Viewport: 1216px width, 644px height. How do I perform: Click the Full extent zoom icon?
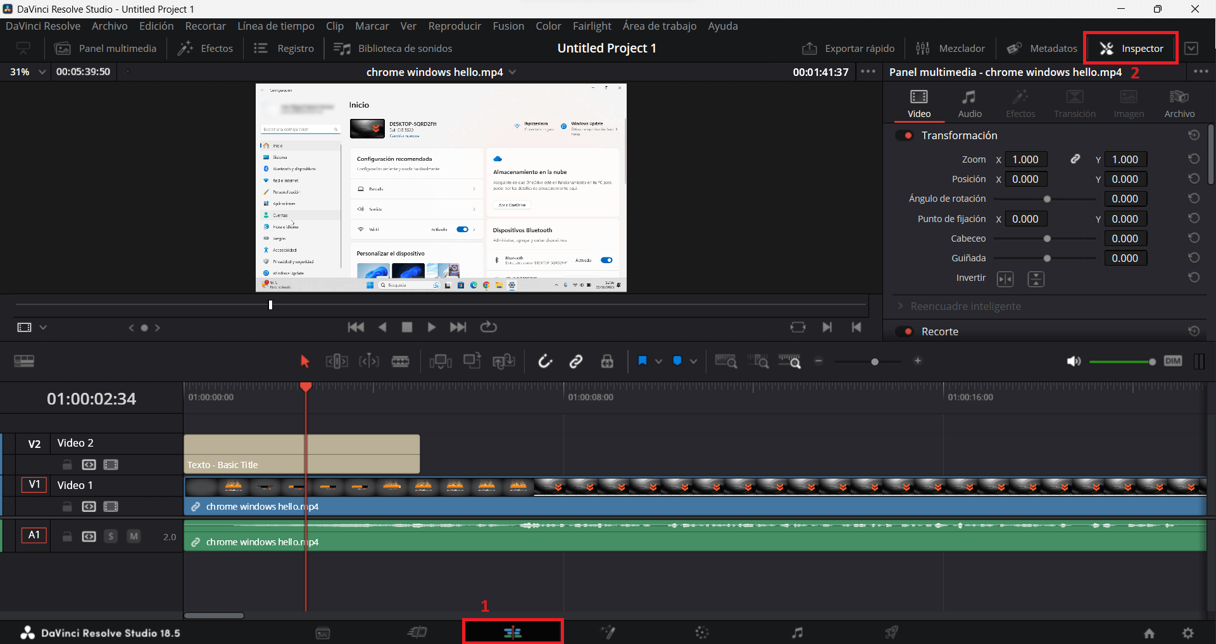(x=726, y=361)
